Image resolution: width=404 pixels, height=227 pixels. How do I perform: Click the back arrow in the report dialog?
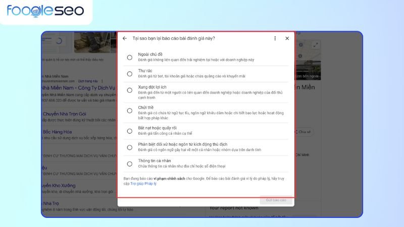(x=125, y=38)
